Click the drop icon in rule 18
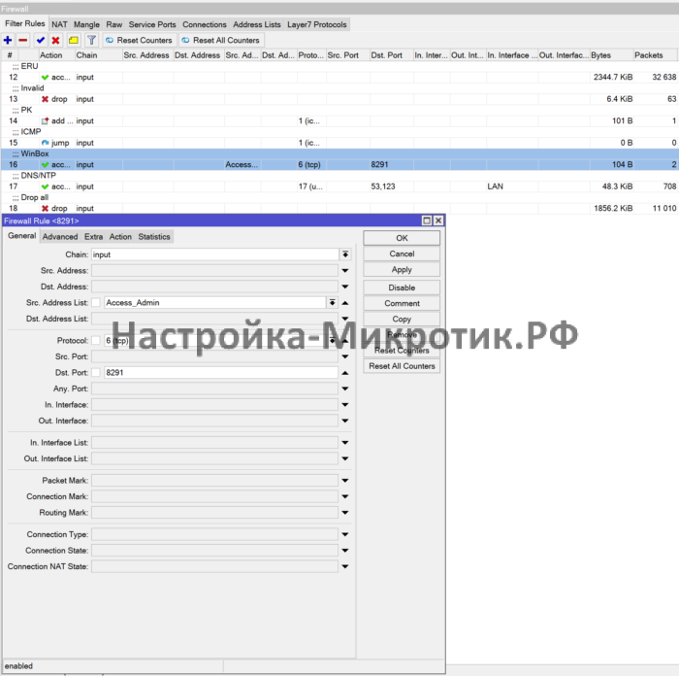 coord(45,208)
